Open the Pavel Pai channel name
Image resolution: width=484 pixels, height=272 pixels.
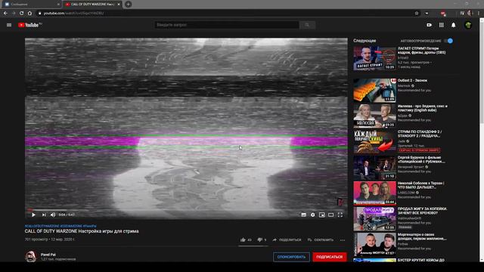[x=48, y=255]
